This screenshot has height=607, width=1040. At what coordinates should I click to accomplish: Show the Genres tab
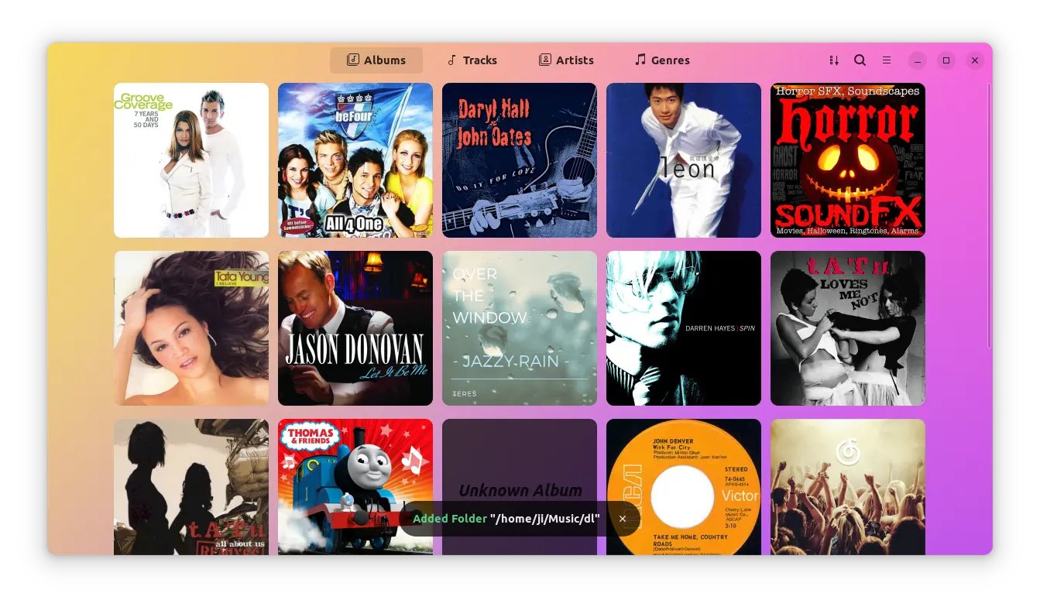click(662, 60)
